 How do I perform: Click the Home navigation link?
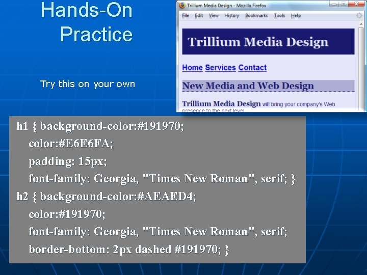coord(192,68)
